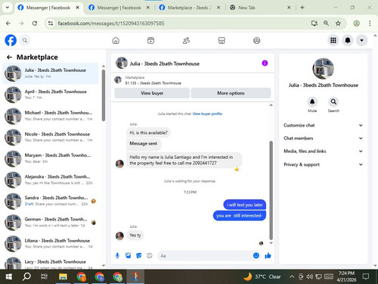Open the tab search dropdown chevron
This screenshot has width=378, height=284.
click(8, 8)
